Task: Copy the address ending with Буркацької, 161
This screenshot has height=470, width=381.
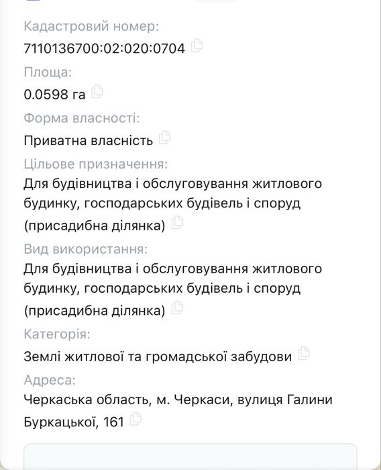Action: pos(135,419)
